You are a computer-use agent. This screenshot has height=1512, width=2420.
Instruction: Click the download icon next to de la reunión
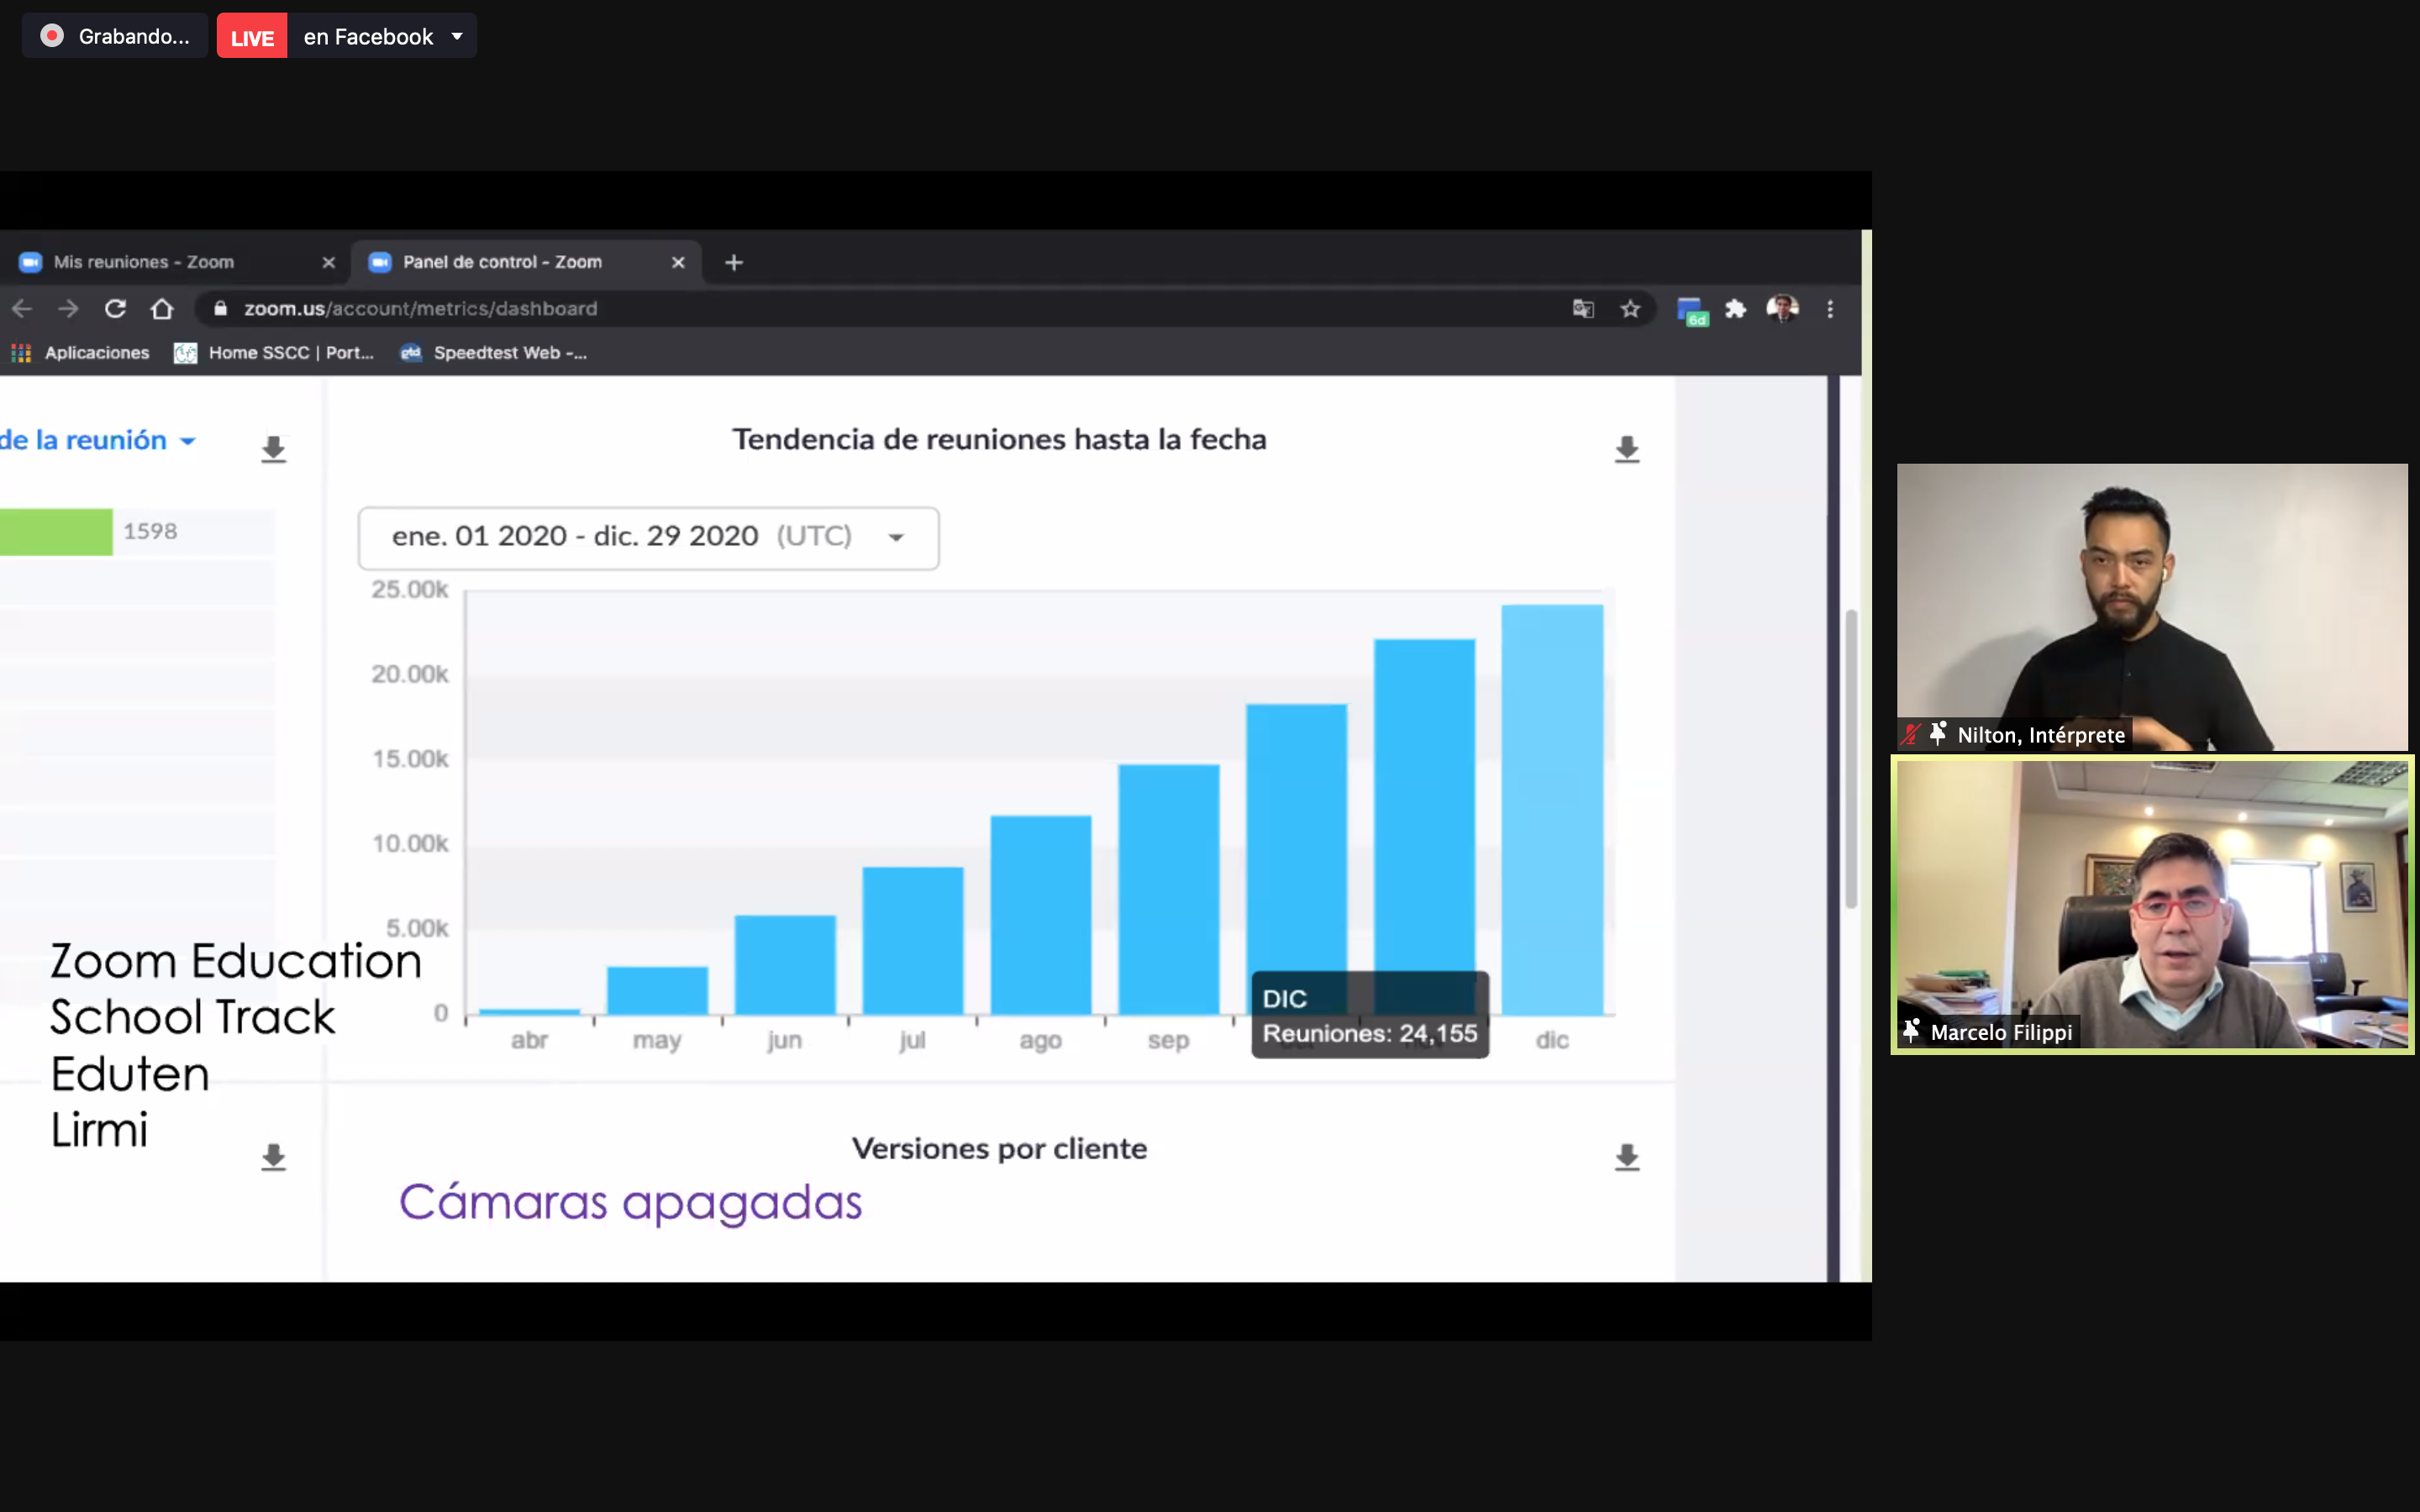[273, 450]
